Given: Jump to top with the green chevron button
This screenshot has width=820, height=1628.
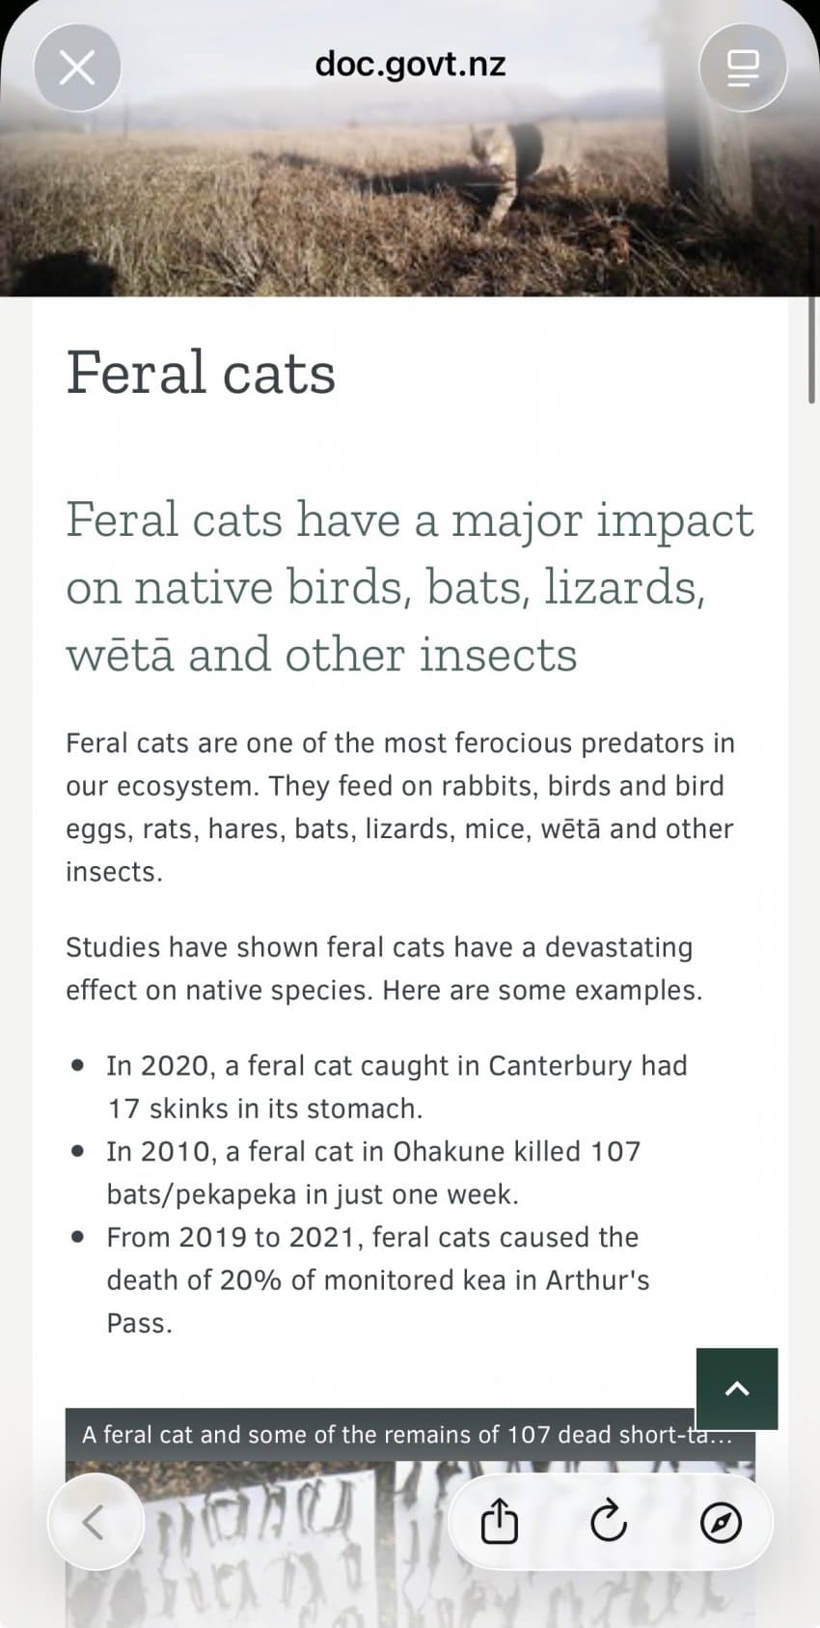Looking at the screenshot, I should point(737,1389).
